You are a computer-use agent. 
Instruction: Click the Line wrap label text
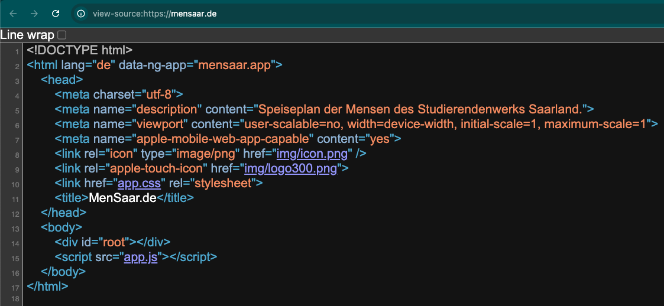point(28,35)
